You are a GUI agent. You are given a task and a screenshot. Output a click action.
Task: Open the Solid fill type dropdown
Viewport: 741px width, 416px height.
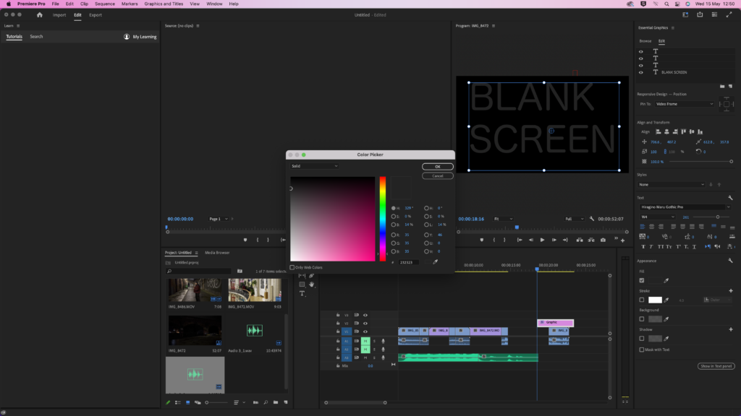click(314, 166)
